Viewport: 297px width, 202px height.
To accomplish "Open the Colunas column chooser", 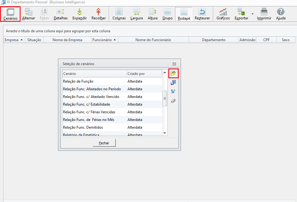I will (x=119, y=14).
